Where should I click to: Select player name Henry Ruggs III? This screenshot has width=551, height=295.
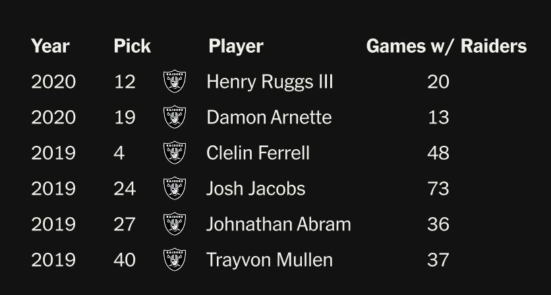[x=270, y=82]
